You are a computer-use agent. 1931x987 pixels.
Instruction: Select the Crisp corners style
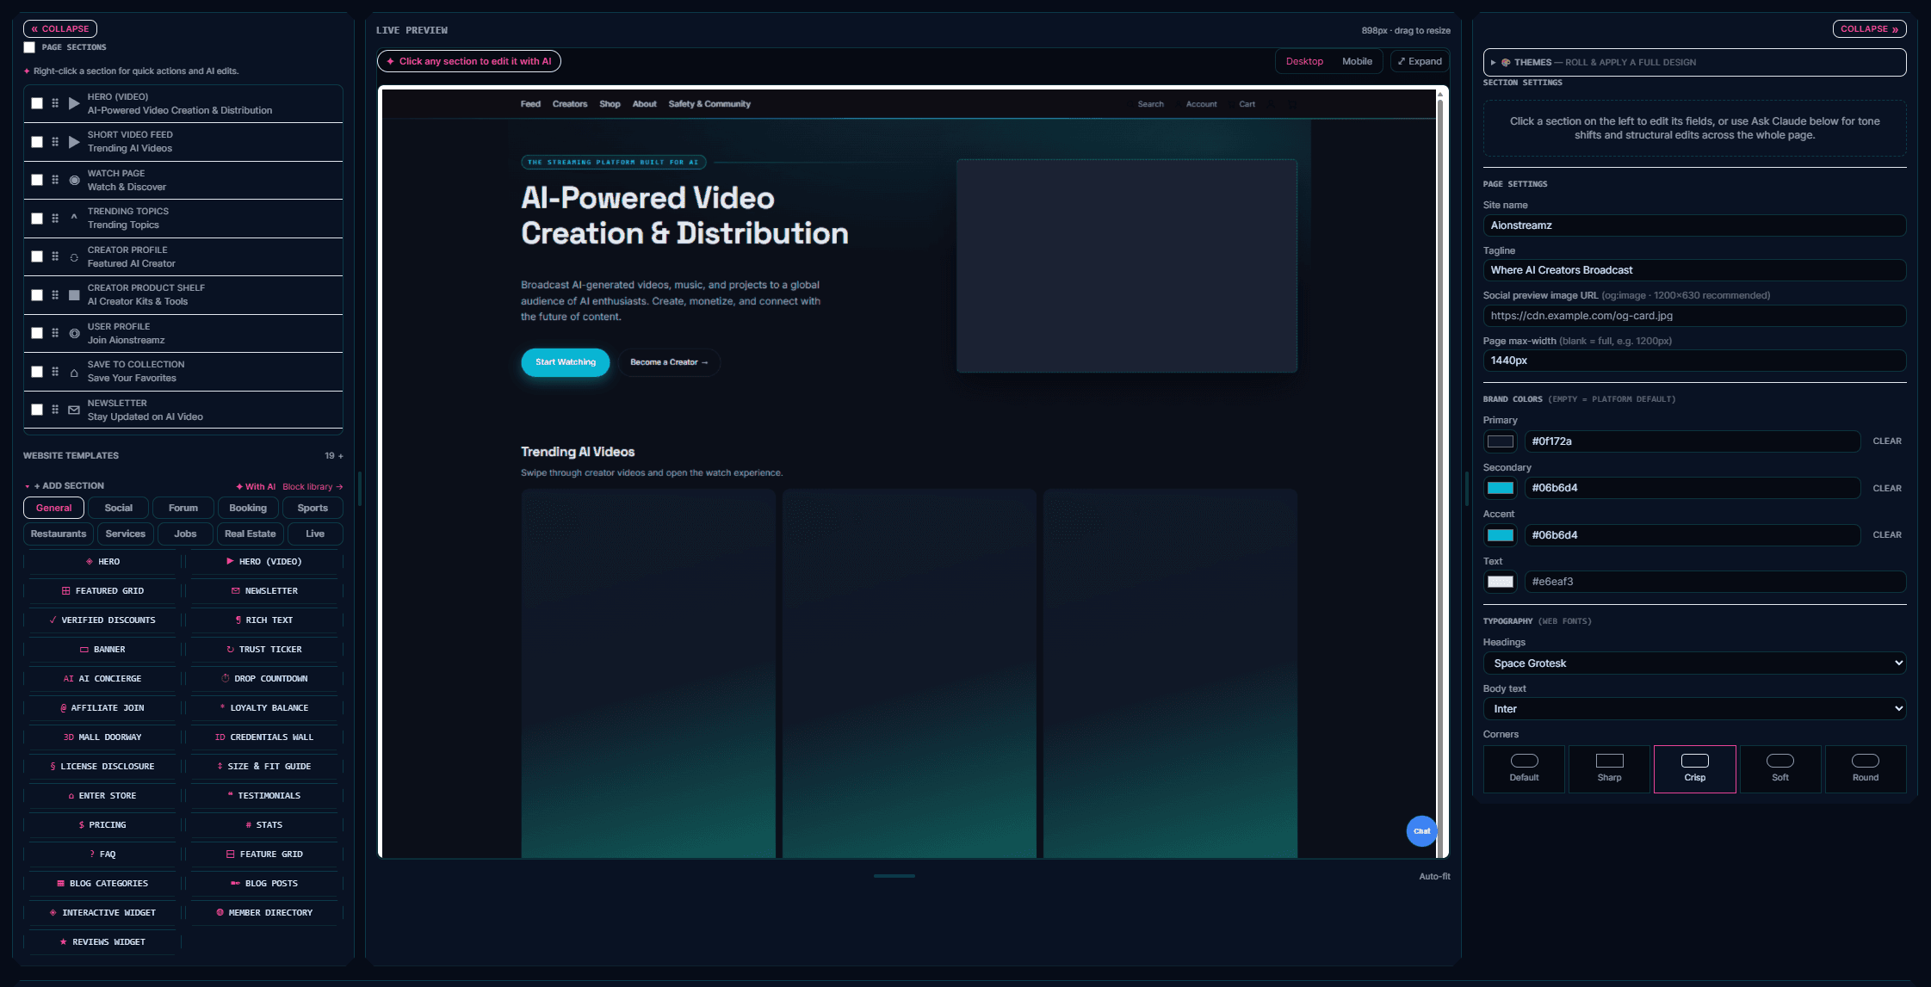pos(1694,768)
